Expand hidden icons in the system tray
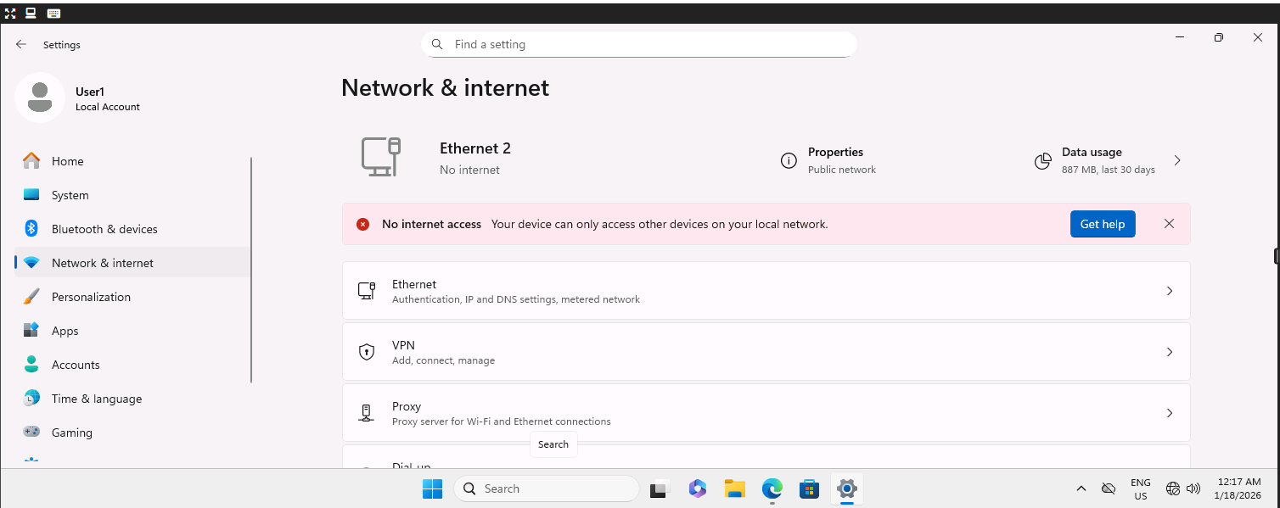 [x=1081, y=488]
